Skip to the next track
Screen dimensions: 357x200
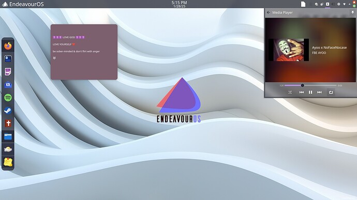tap(319, 92)
